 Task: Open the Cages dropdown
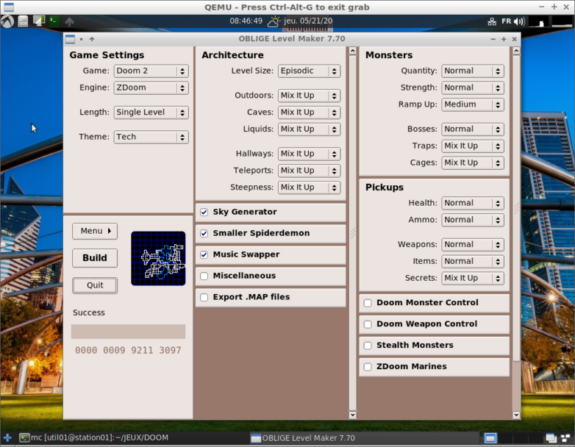[x=473, y=163]
